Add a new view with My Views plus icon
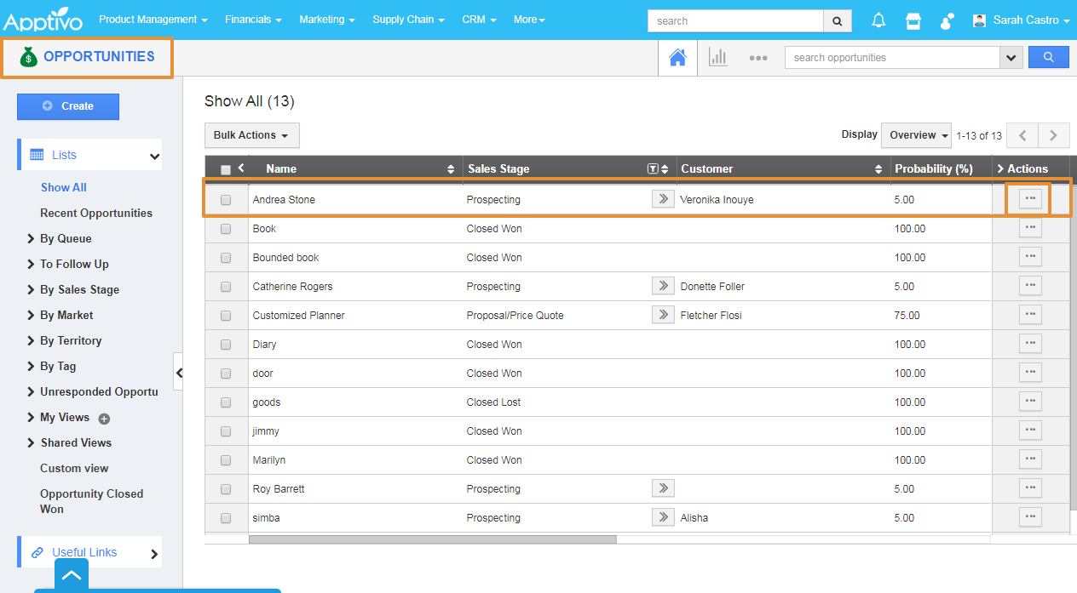Image resolution: width=1077 pixels, height=593 pixels. coord(104,419)
